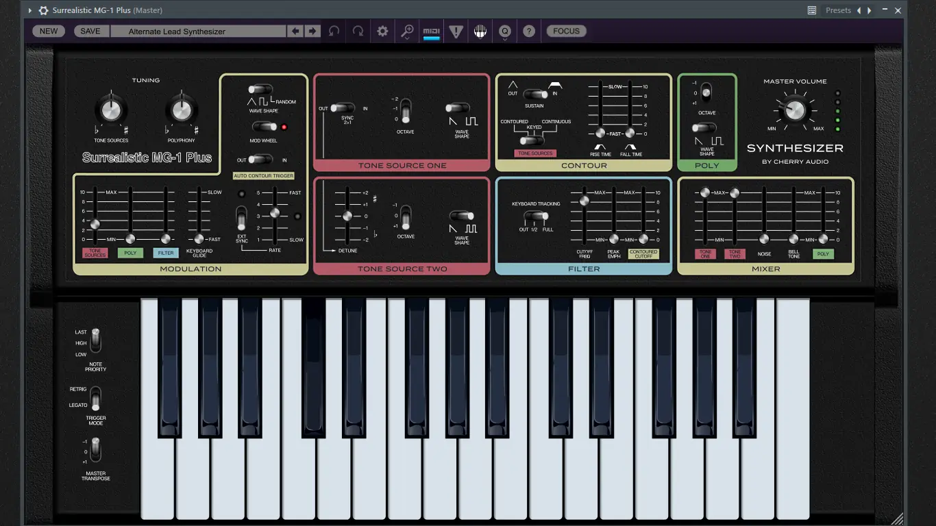Flip the Contoured/Keyed/Continuous switch
Image resolution: width=936 pixels, height=526 pixels.
531,141
